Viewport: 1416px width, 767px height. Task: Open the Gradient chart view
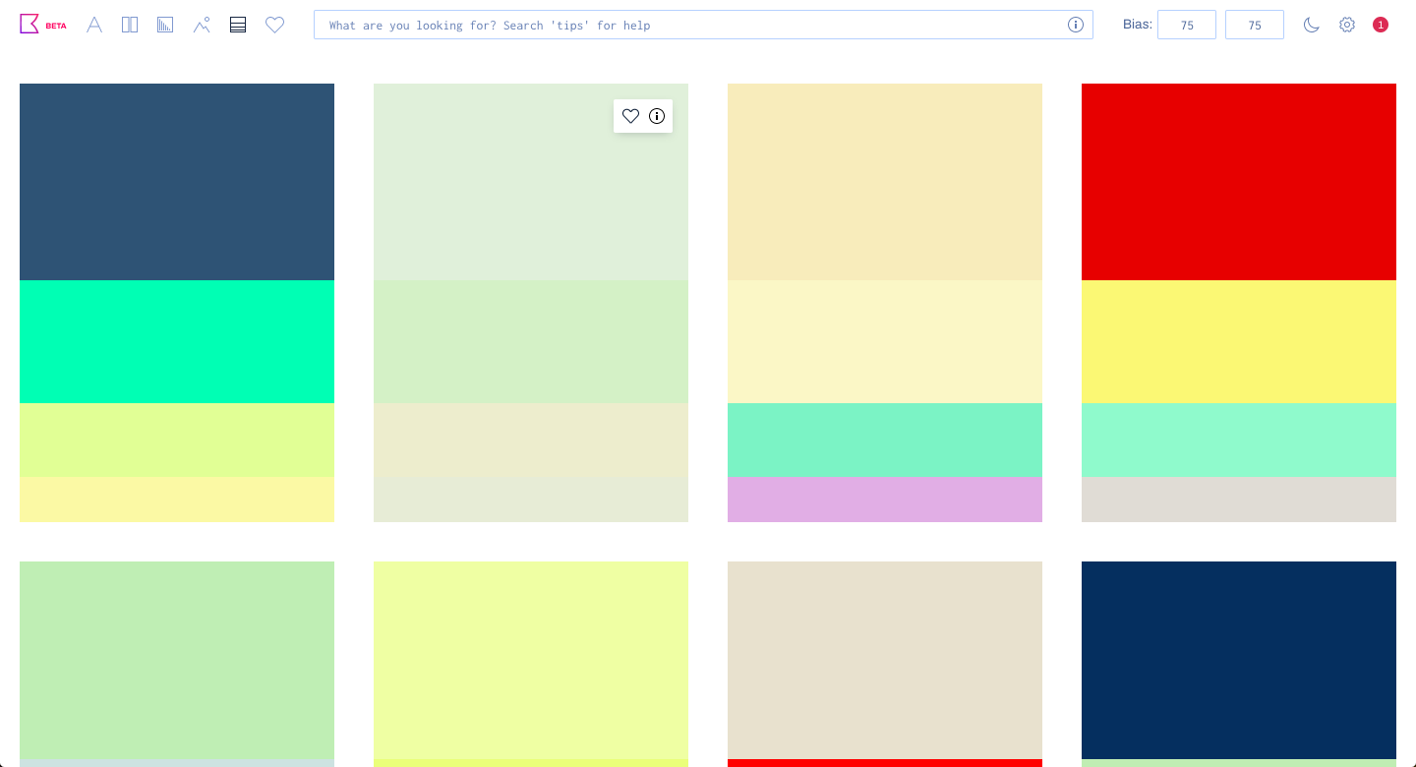[164, 25]
